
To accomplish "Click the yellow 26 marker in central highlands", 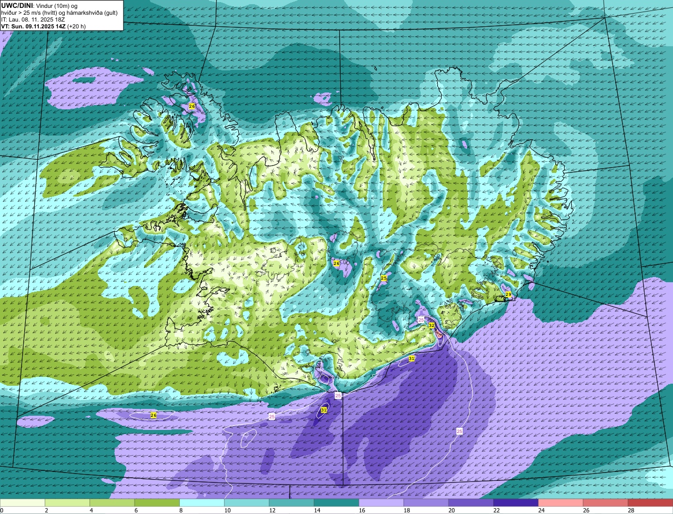I will 336,263.
